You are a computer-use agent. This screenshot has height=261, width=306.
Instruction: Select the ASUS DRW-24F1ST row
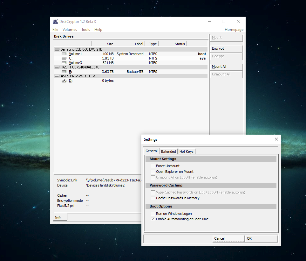pyautogui.click(x=131, y=76)
